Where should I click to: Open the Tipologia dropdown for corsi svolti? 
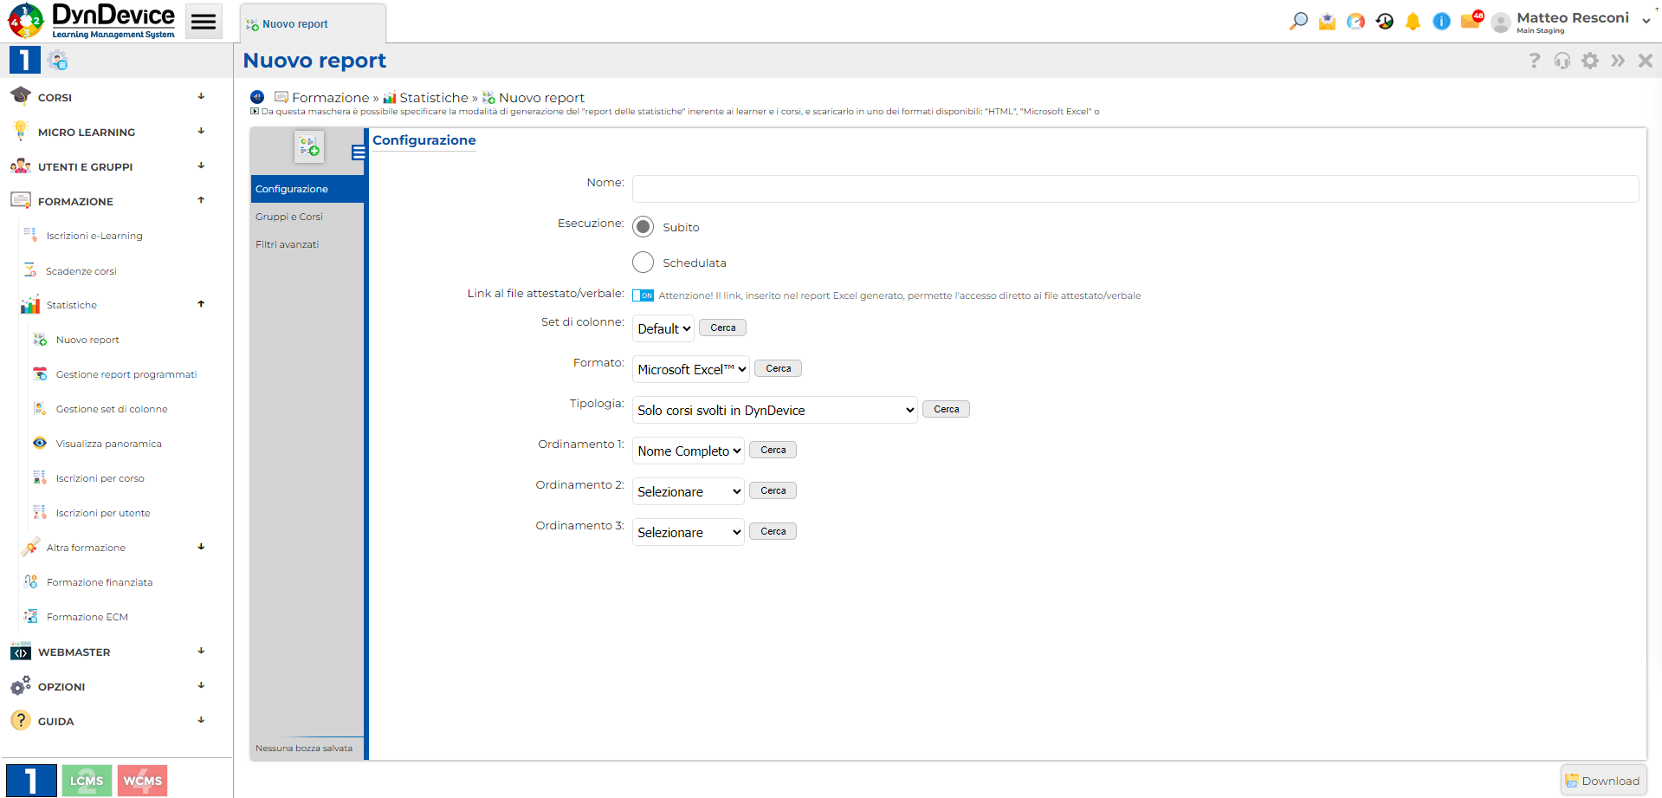(774, 409)
